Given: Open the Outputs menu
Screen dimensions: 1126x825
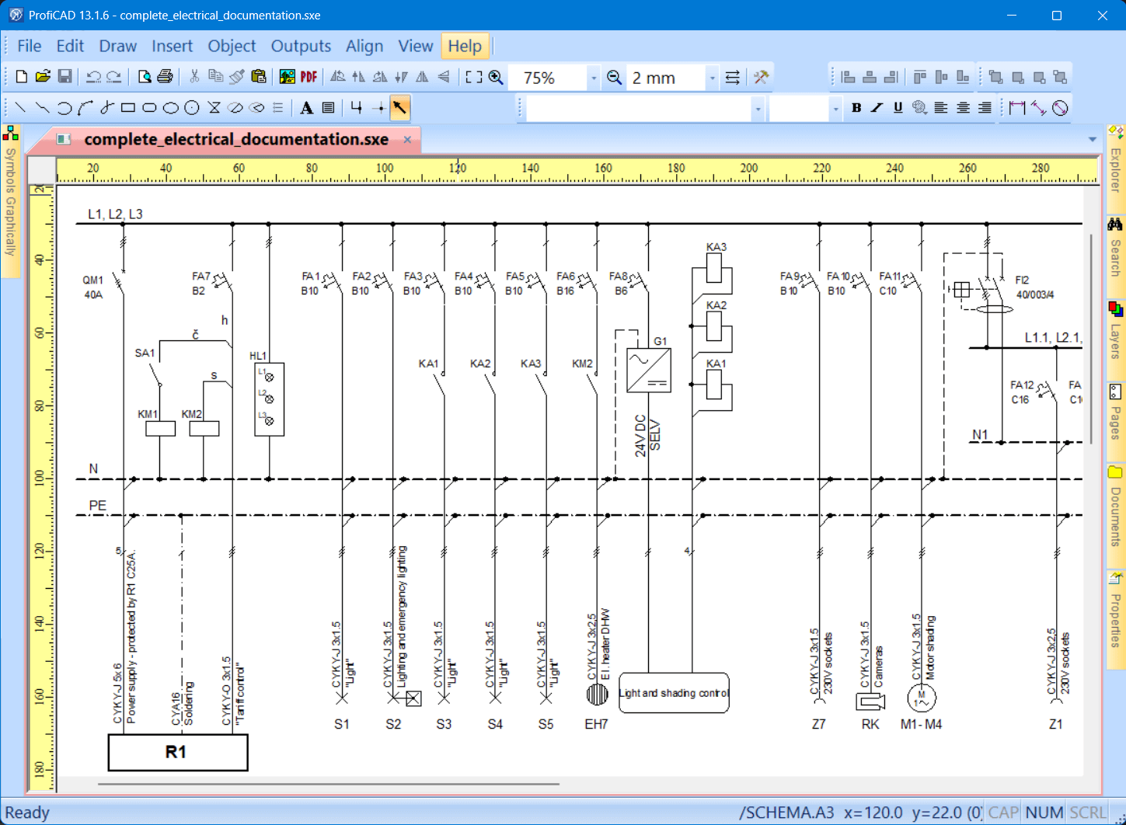Looking at the screenshot, I should tap(301, 46).
